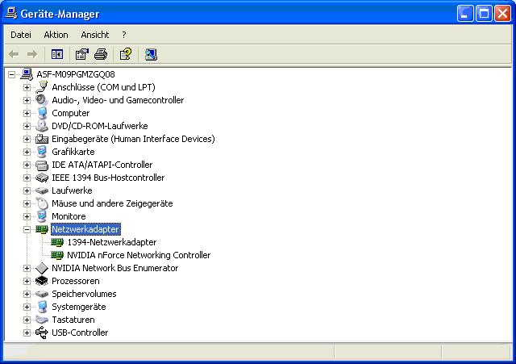516x364 pixels.
Task: Expand the Grafikkarte node
Action: coord(27,152)
